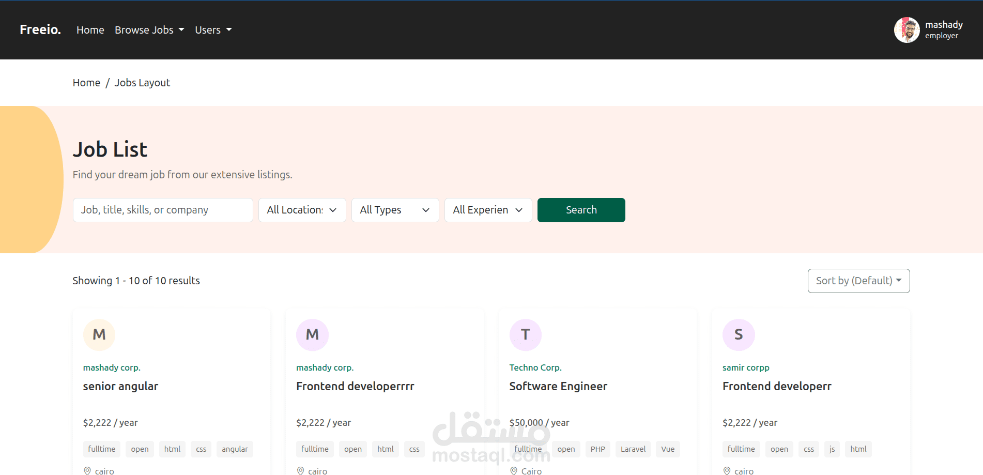This screenshot has height=475, width=983.
Task: Click the Jobs Layout breadcrumb
Action: pyautogui.click(x=142, y=83)
